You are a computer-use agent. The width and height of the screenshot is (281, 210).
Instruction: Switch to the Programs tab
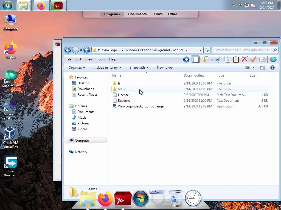[x=112, y=14]
